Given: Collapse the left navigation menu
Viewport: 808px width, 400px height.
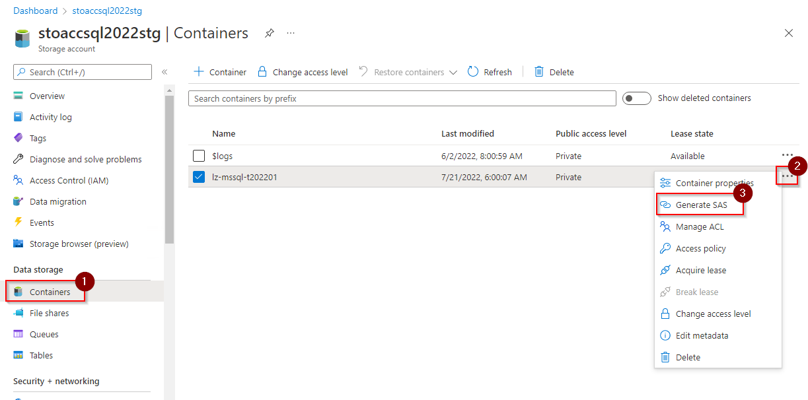Looking at the screenshot, I should 165,72.
